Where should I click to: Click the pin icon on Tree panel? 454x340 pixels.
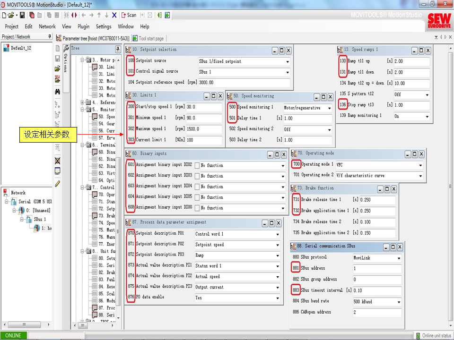118,49
